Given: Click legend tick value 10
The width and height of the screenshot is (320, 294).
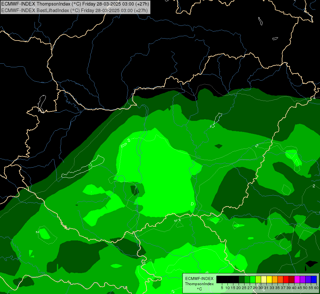Looking at the screenshot, I should click(227, 288).
